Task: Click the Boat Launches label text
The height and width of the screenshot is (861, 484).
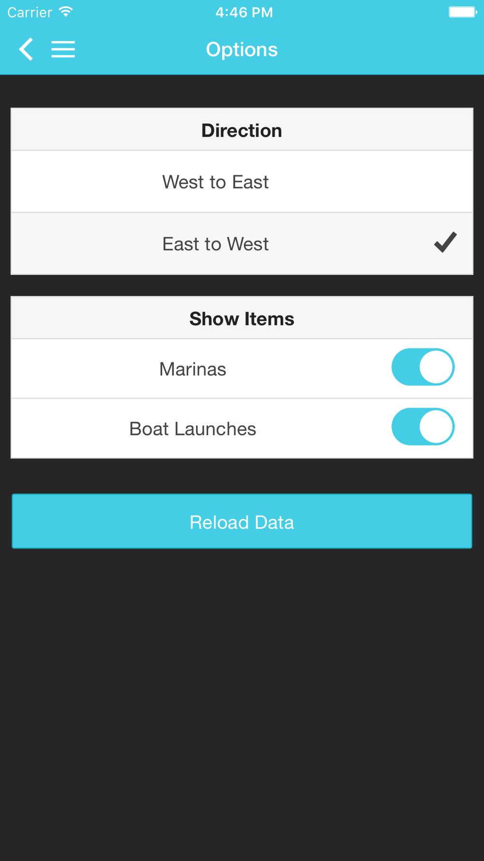Action: (x=193, y=429)
